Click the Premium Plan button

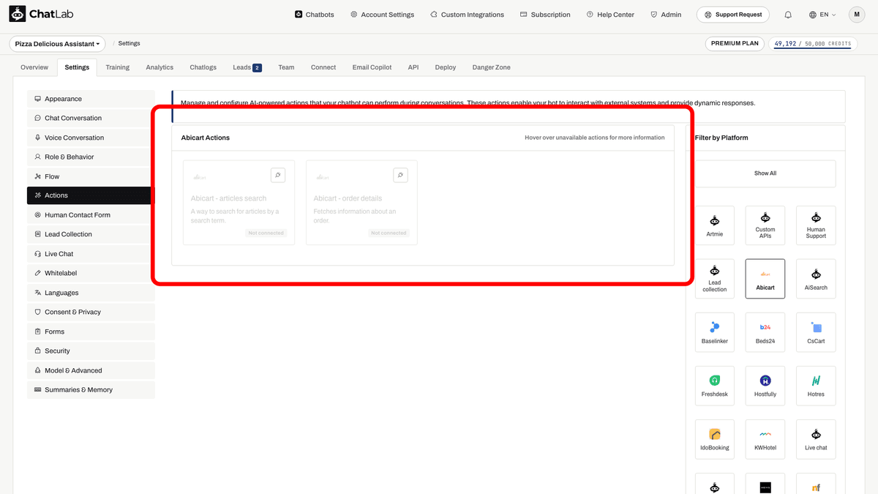point(735,44)
